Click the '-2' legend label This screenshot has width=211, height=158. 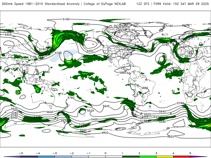tap(71, 153)
